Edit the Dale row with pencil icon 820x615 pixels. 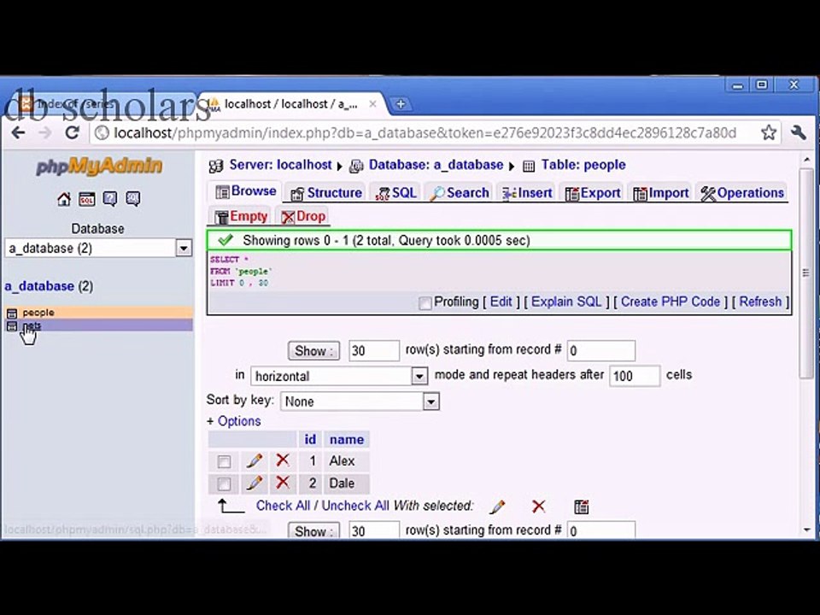coord(255,483)
